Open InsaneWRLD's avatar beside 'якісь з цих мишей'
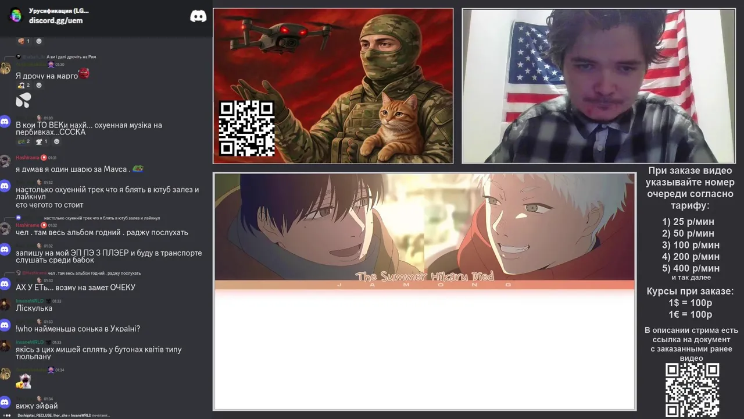The image size is (744, 419). coord(5,346)
